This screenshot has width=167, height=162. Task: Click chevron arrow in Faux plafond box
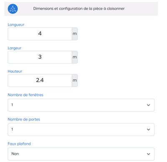tap(149, 154)
